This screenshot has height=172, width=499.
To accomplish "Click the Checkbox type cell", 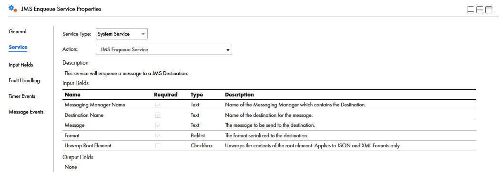I will tap(202, 146).
